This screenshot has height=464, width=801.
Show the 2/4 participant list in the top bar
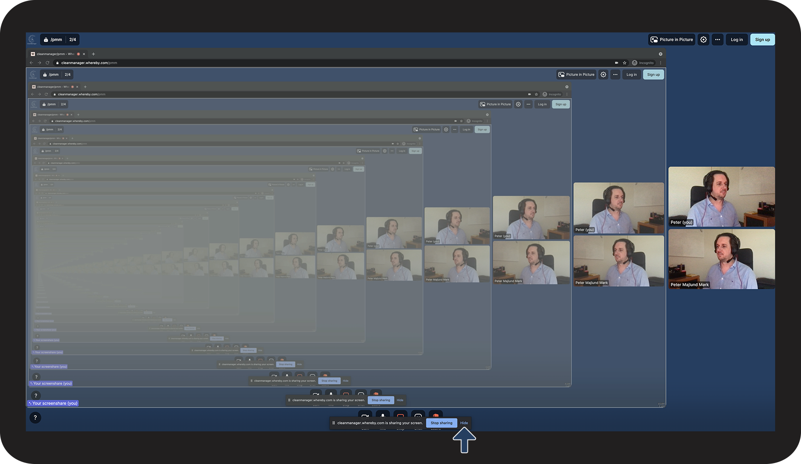pyautogui.click(x=73, y=39)
